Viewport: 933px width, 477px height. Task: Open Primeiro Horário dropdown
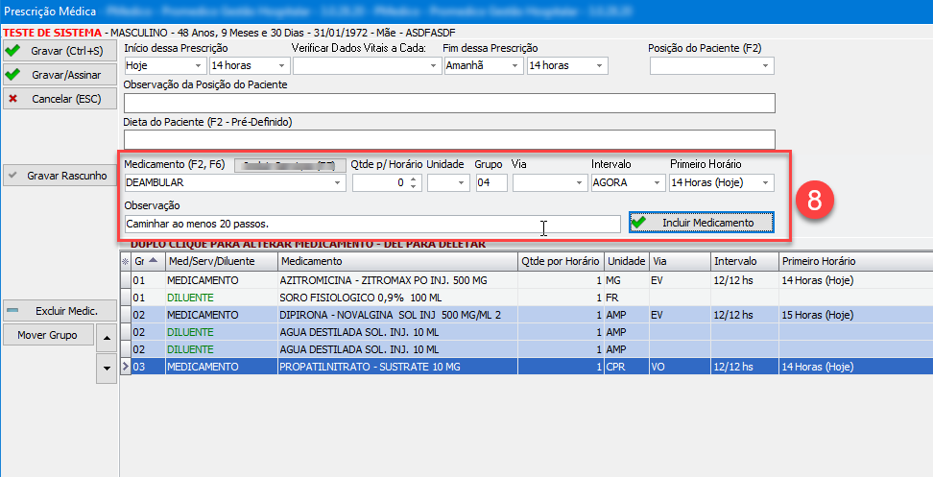click(766, 182)
